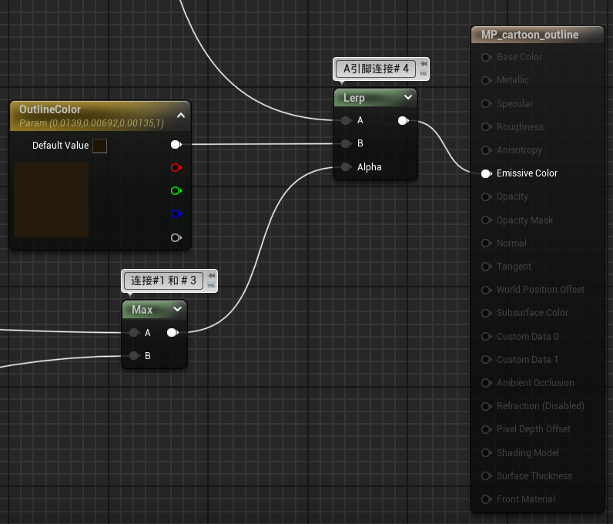Screen dimensions: 613x524
Task: Toggle the pin on Max comment bubble
Action: click(211, 276)
